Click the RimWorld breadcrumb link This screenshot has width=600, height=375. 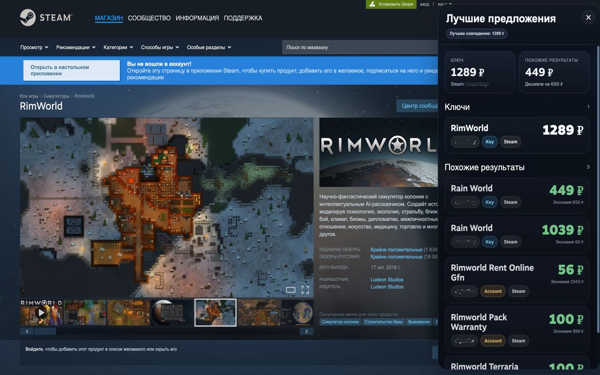point(84,96)
